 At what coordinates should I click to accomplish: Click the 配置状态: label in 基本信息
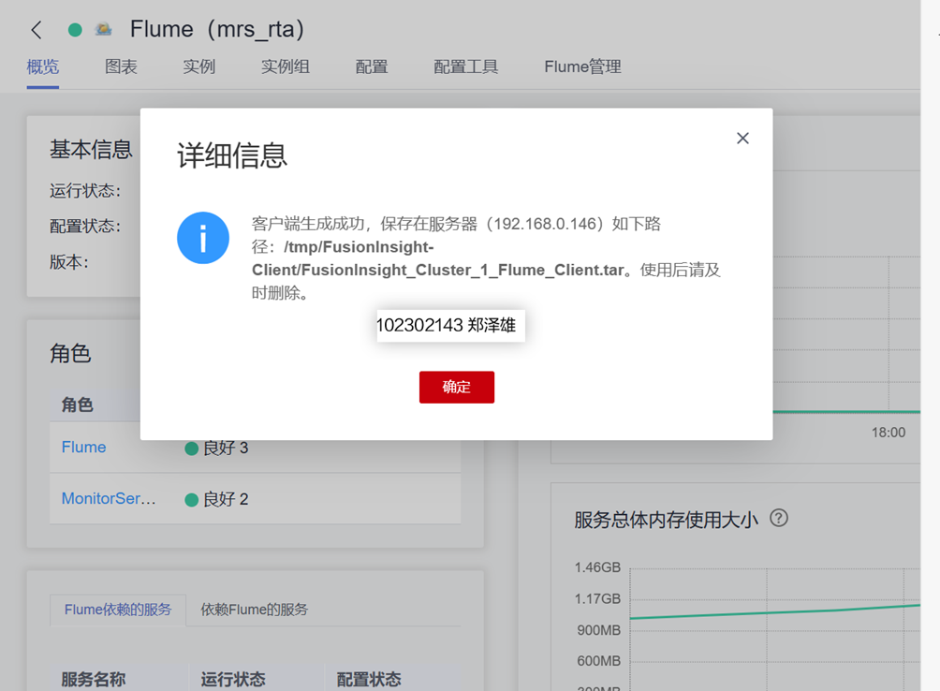tap(85, 227)
